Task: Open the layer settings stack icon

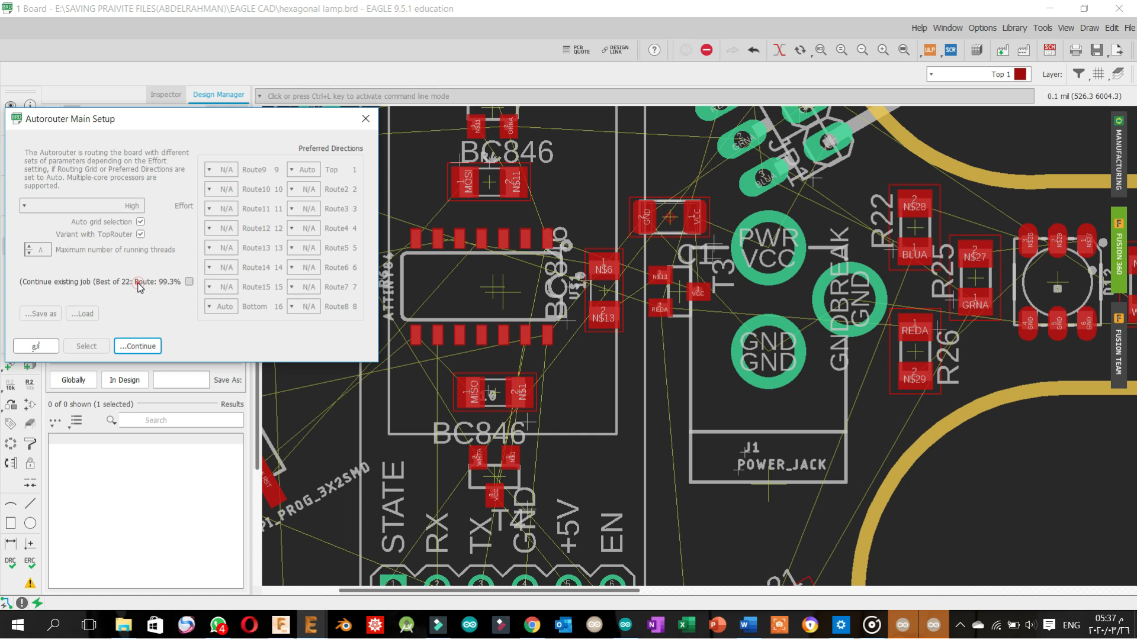Action: tap(1118, 74)
